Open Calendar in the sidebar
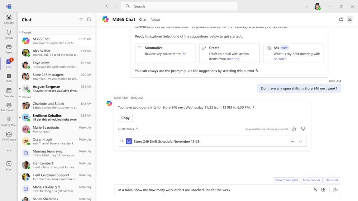The height and width of the screenshot is (201, 358). pos(9,93)
